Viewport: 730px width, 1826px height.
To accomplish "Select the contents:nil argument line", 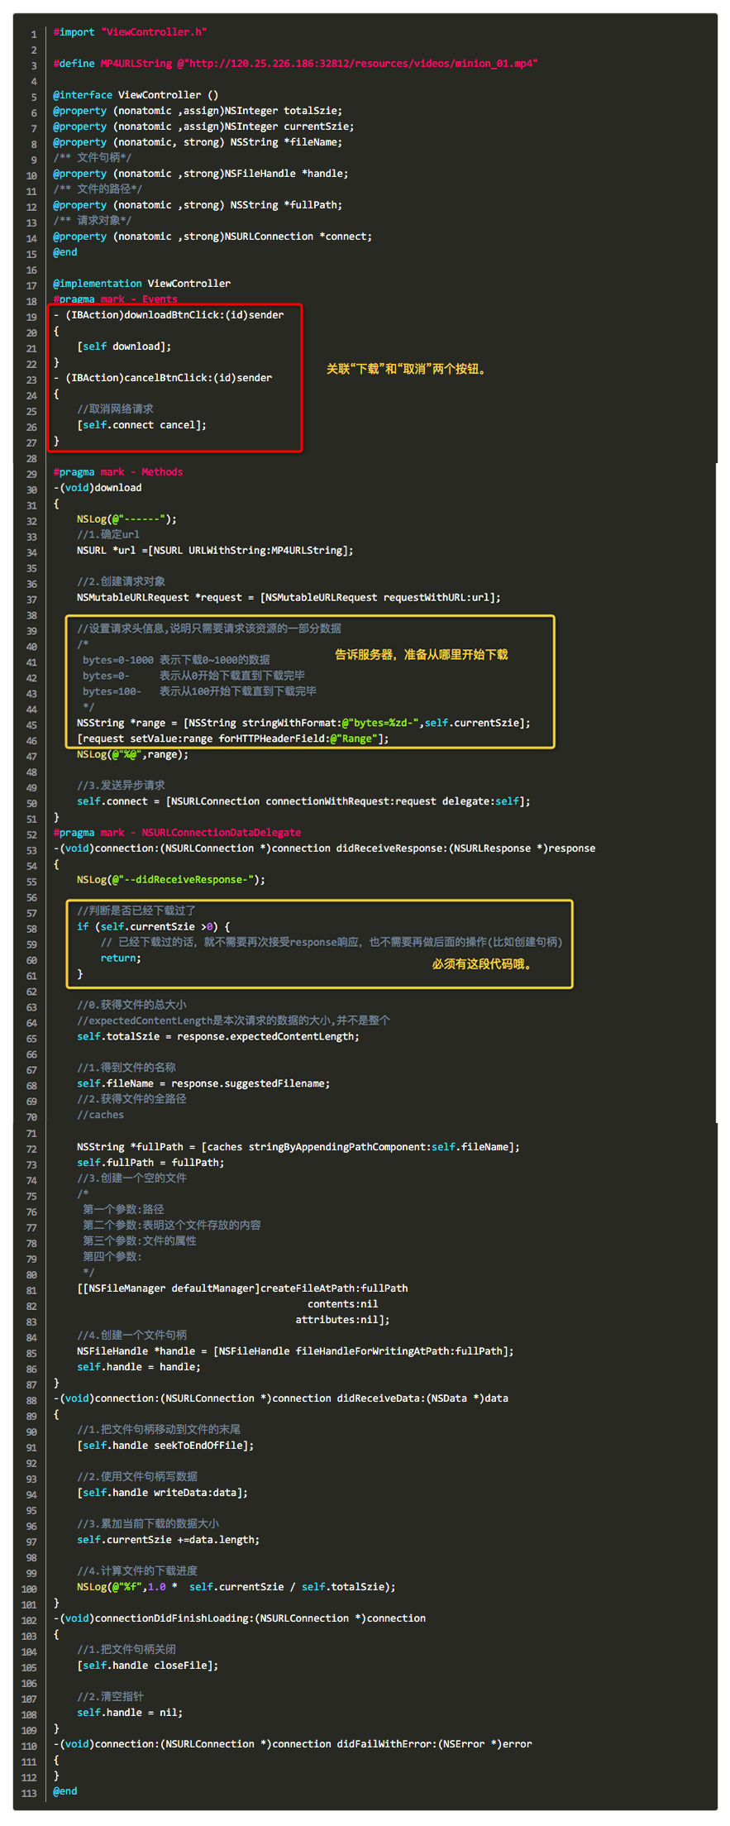I will pyautogui.click(x=342, y=1304).
